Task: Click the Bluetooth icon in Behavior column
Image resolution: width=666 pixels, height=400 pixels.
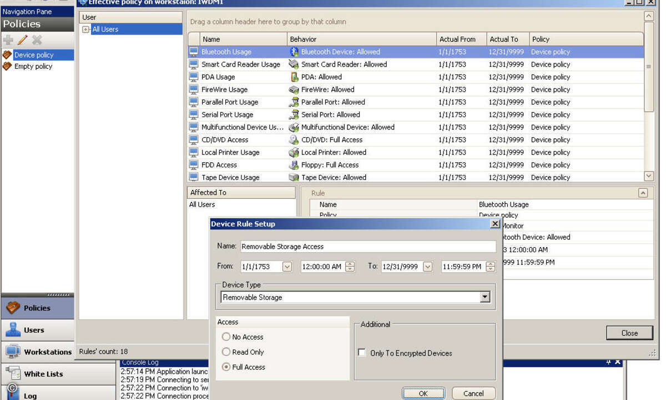Action: click(294, 52)
